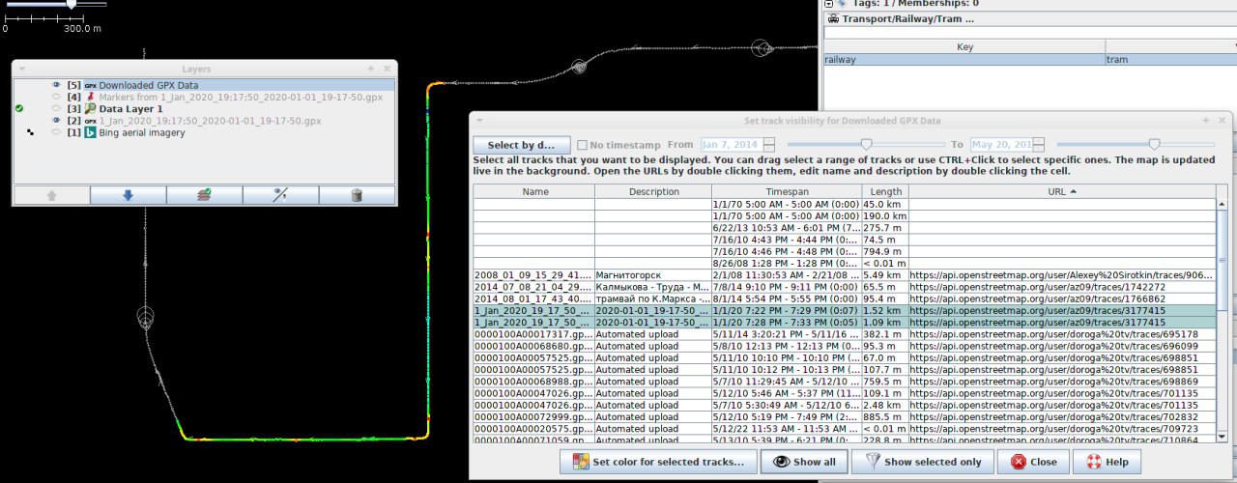Click the Show selected only button

click(x=923, y=462)
